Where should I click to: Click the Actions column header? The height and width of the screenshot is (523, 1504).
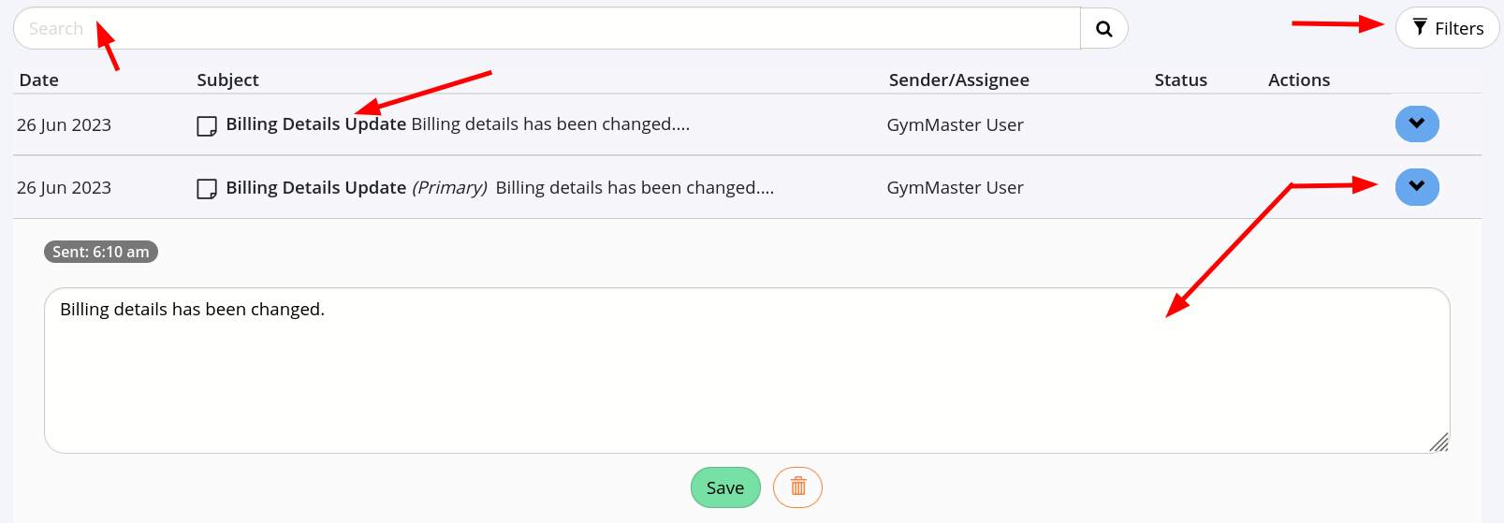(x=1298, y=80)
